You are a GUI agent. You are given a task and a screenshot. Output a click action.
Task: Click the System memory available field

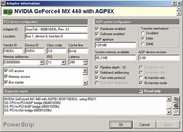tap(115, 58)
